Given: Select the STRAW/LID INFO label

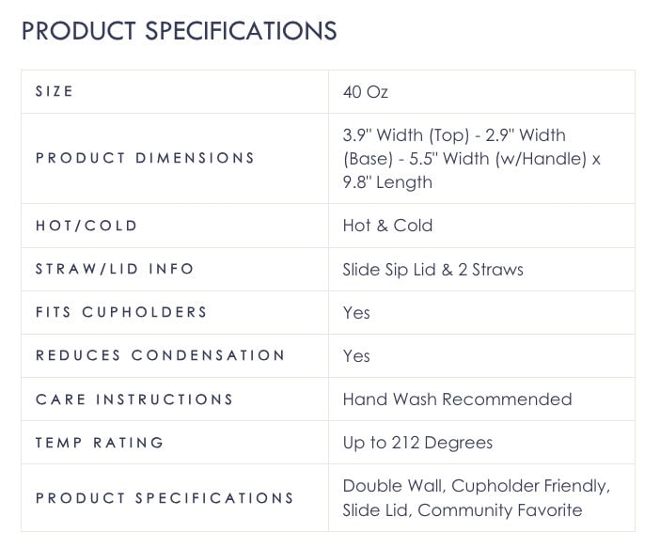Looking at the screenshot, I should (x=115, y=269).
